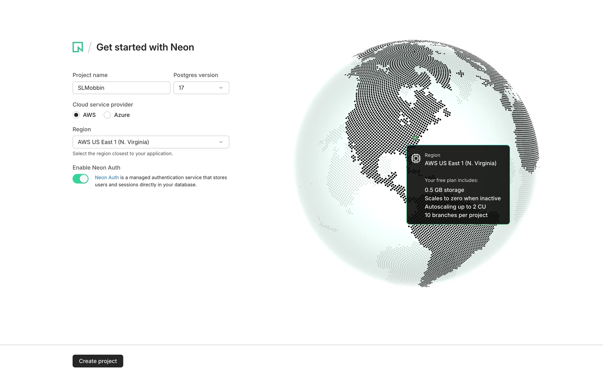Click the chip icon in region tooltip
Image resolution: width=603 pixels, height=377 pixels.
(x=416, y=158)
